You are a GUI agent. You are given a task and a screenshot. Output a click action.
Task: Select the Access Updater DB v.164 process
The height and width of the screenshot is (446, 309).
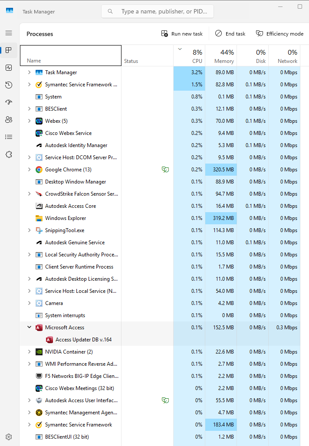pos(83,340)
